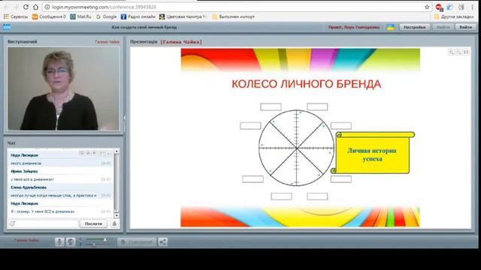Reload the page with the browser refresh icon

26,7
